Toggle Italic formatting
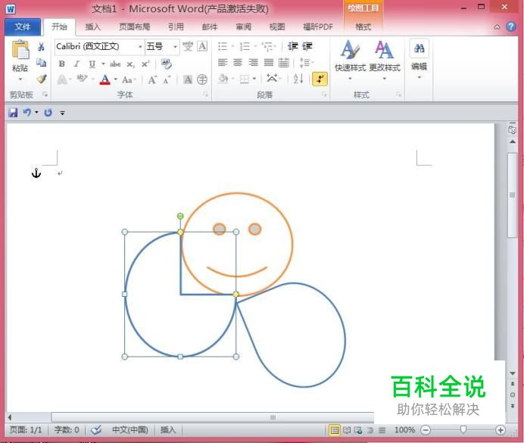Viewport: 524px width, 443px height. click(76, 64)
